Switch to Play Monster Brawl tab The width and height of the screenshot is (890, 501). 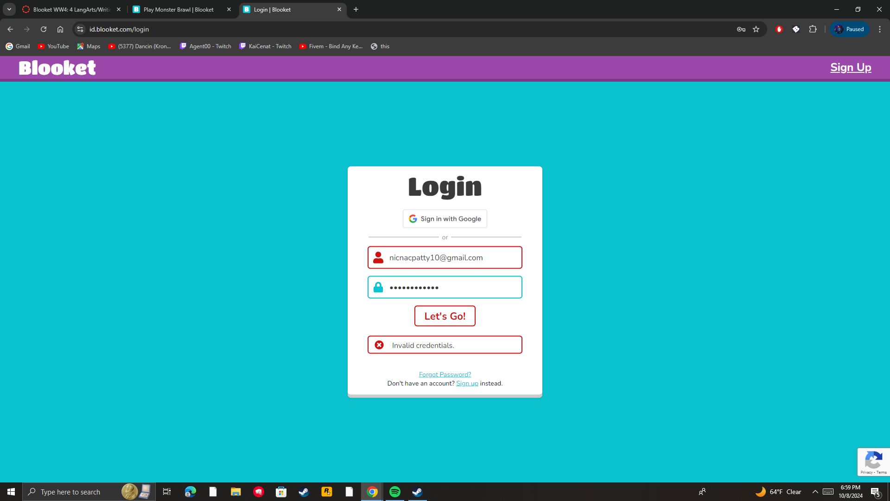(x=178, y=9)
